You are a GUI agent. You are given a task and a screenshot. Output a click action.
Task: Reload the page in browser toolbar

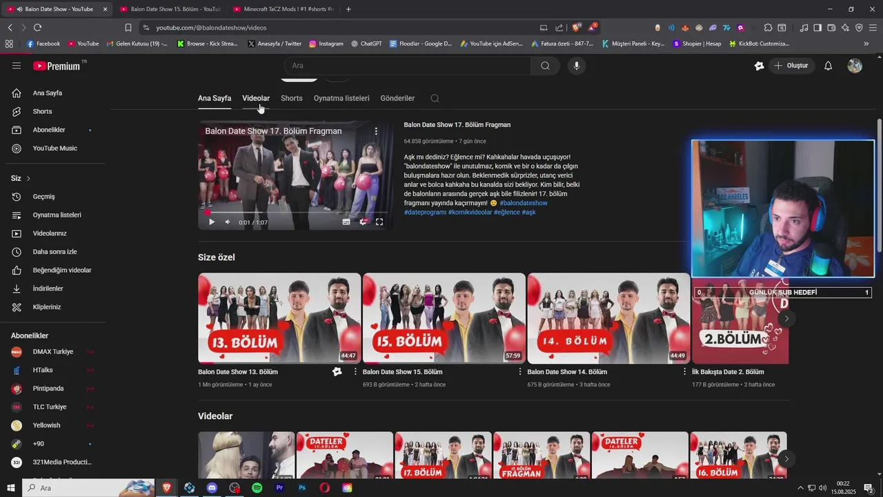pos(37,28)
